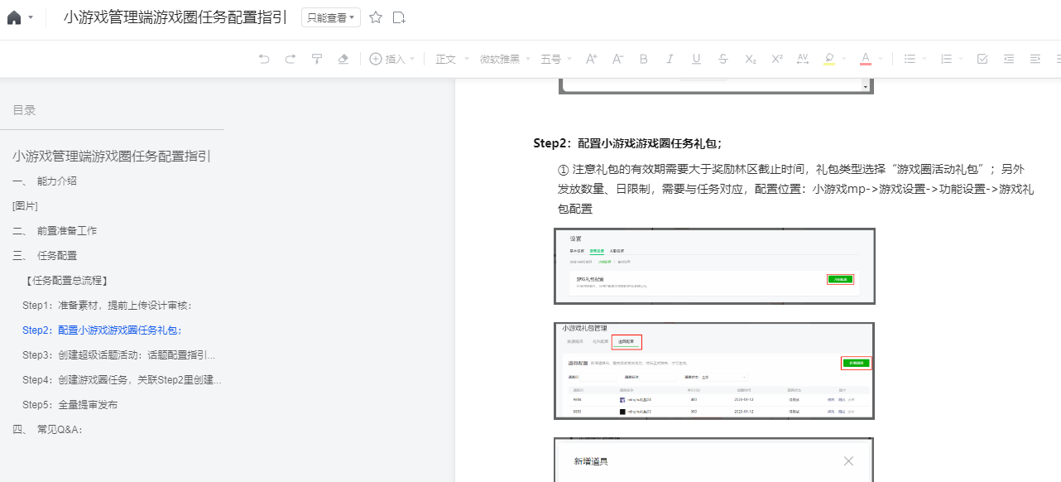Click the increase indent icon
This screenshot has height=482, width=1061.
click(1035, 59)
